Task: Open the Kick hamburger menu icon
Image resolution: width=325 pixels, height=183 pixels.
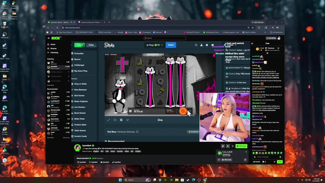Action: click(48, 38)
